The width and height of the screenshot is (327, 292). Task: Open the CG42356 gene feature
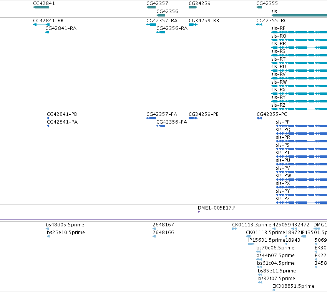(161, 15)
